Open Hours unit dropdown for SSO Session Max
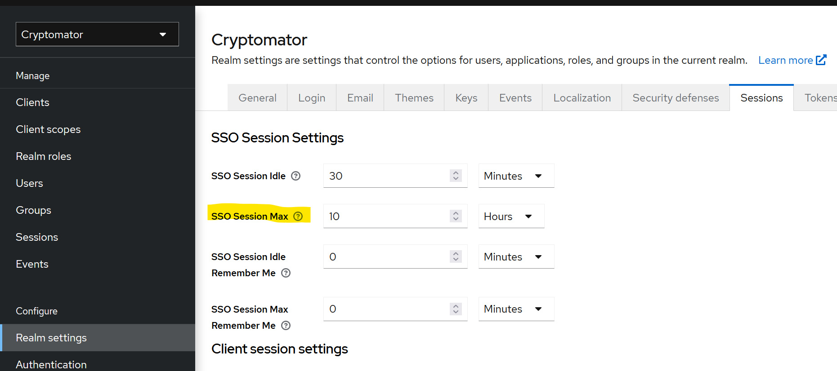837x371 pixels. click(x=511, y=216)
